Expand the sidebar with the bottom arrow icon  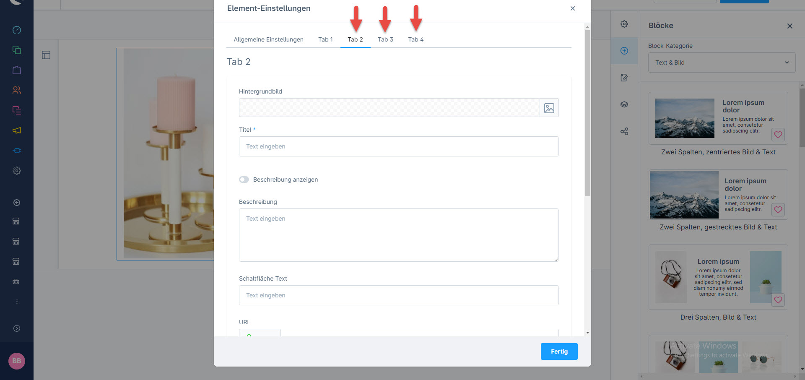click(17, 328)
